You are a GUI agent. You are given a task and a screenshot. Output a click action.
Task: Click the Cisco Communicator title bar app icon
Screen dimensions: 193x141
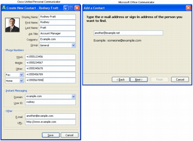click(x=4, y=8)
